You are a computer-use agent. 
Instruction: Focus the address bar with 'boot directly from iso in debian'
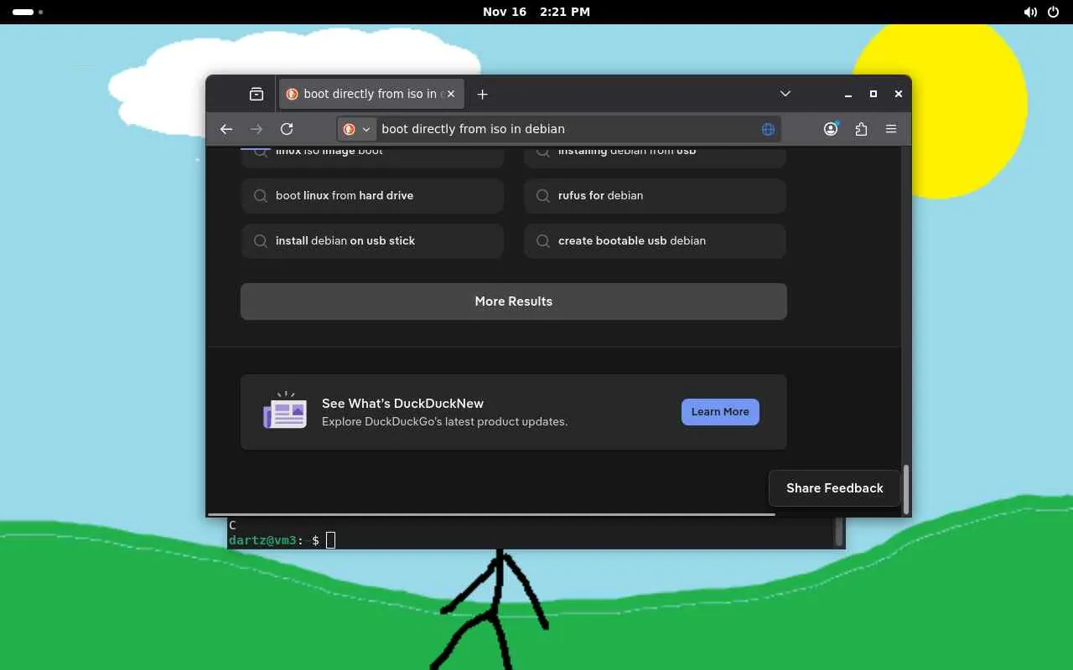(559, 129)
